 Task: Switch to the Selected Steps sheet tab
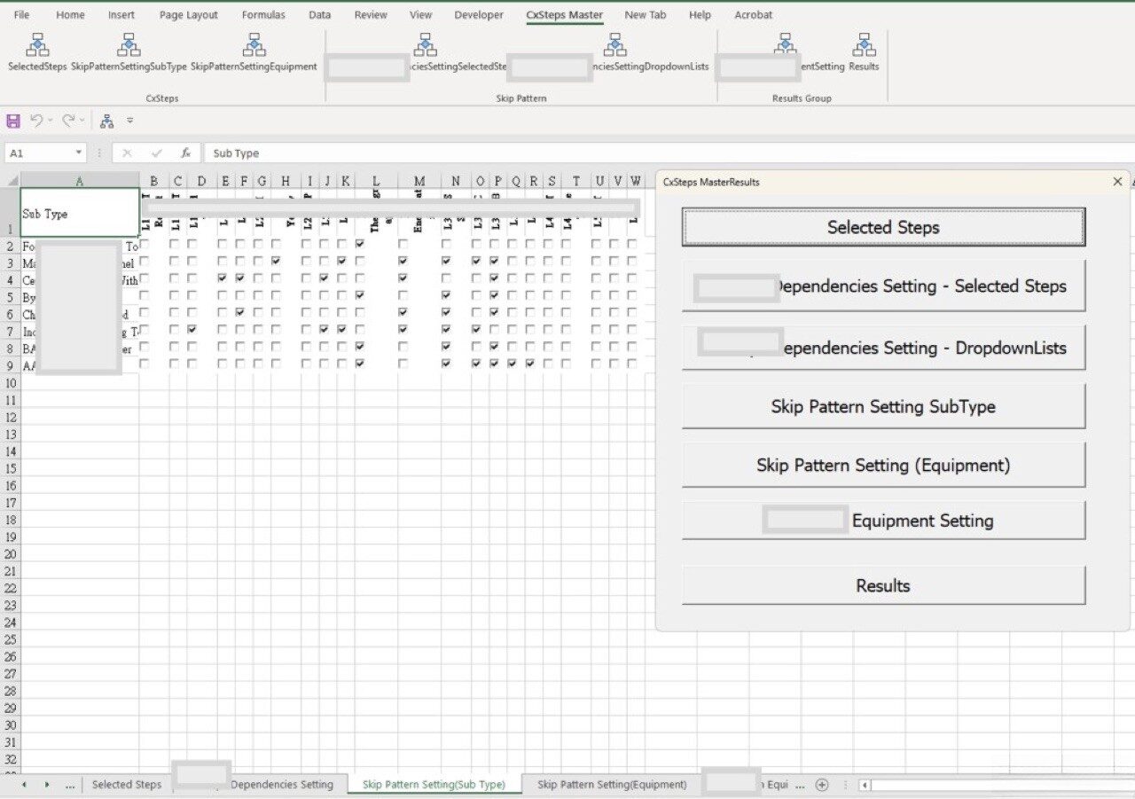coord(127,785)
